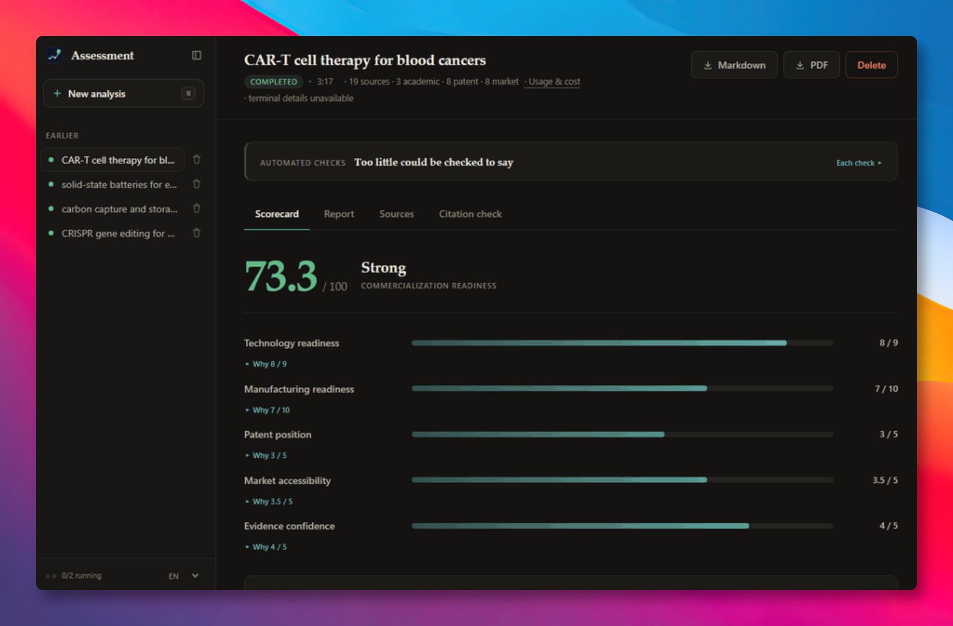Click the red Delete button

click(871, 65)
